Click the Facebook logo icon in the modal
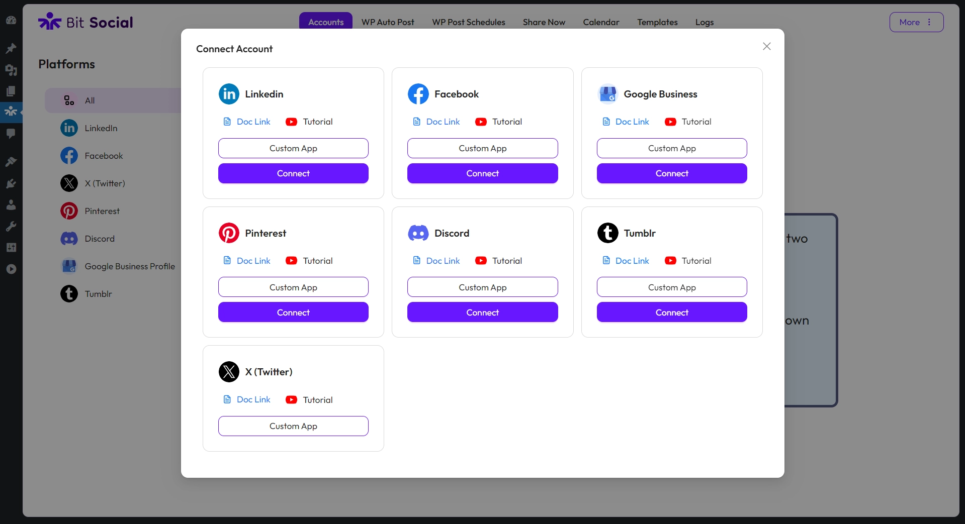 tap(418, 94)
